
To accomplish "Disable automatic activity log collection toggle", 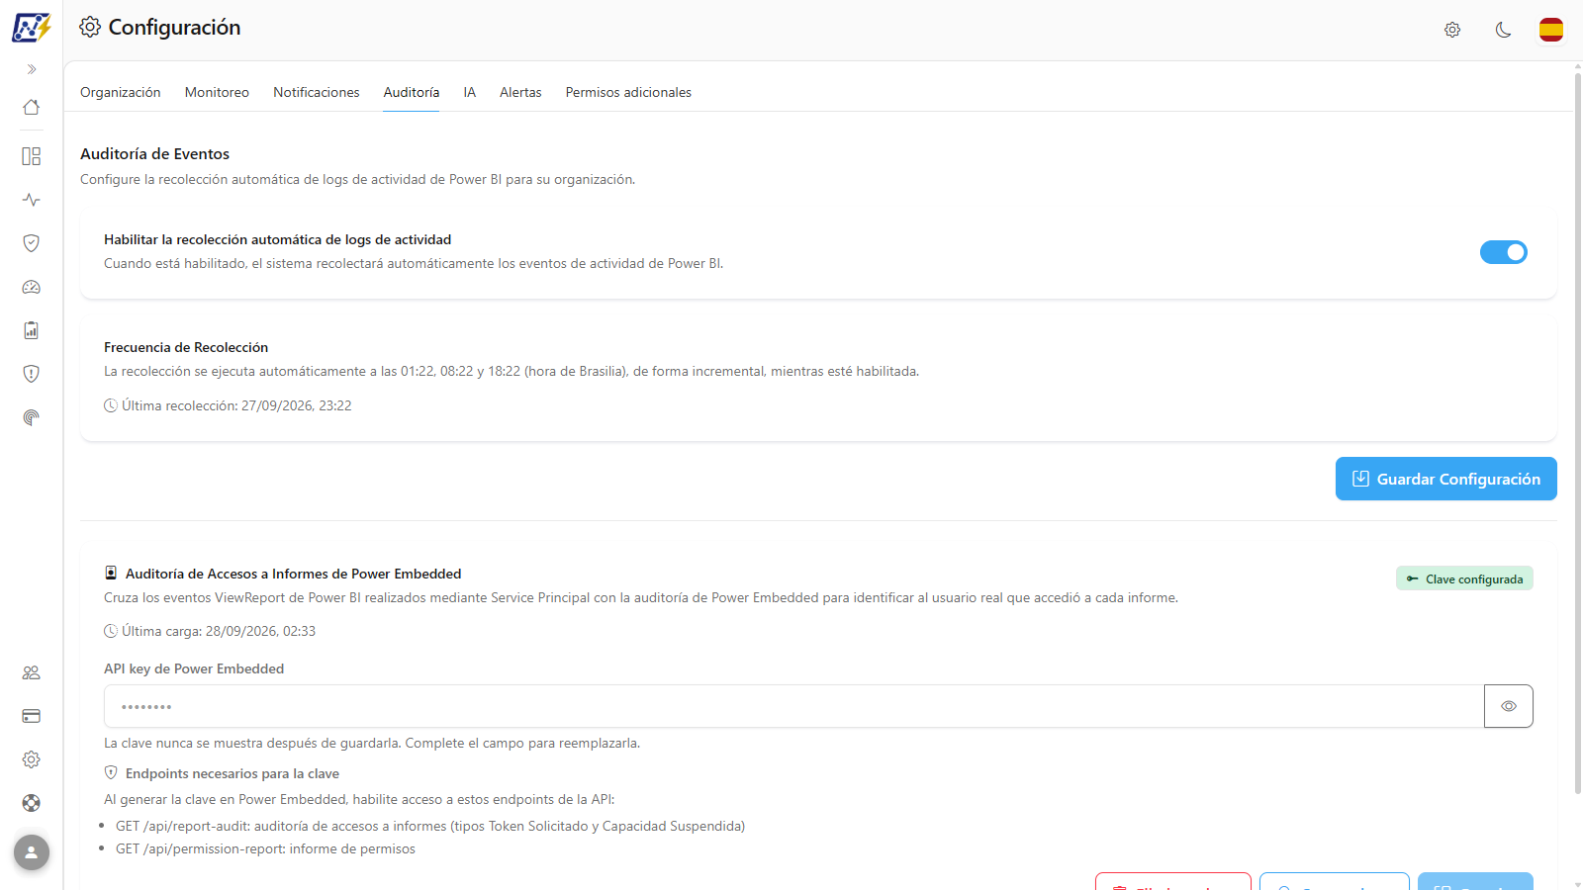I will (x=1504, y=252).
